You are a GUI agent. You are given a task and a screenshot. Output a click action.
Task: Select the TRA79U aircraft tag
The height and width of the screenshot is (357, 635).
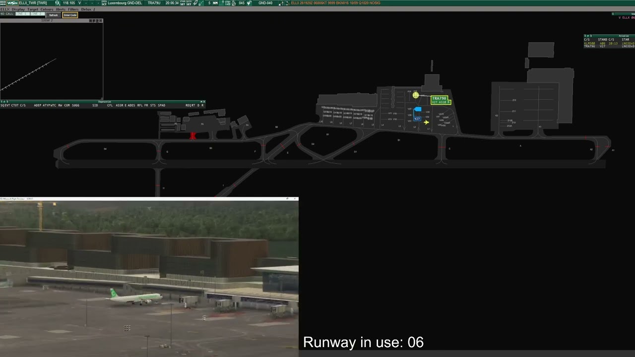pyautogui.click(x=441, y=100)
